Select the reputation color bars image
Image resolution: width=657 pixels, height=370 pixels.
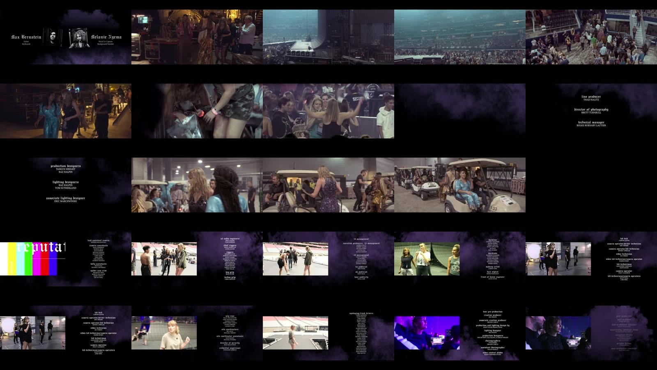coord(33,259)
